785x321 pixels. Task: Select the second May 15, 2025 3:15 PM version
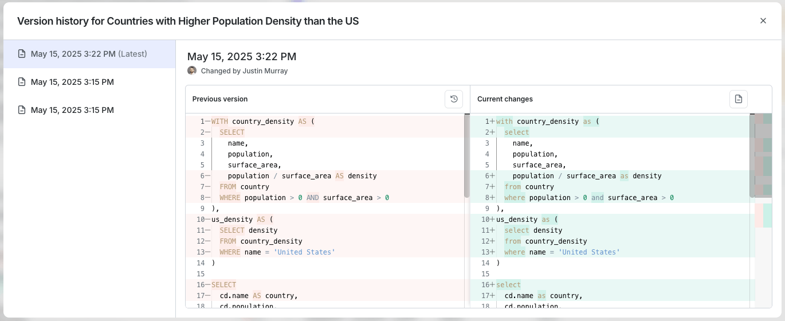click(x=89, y=110)
